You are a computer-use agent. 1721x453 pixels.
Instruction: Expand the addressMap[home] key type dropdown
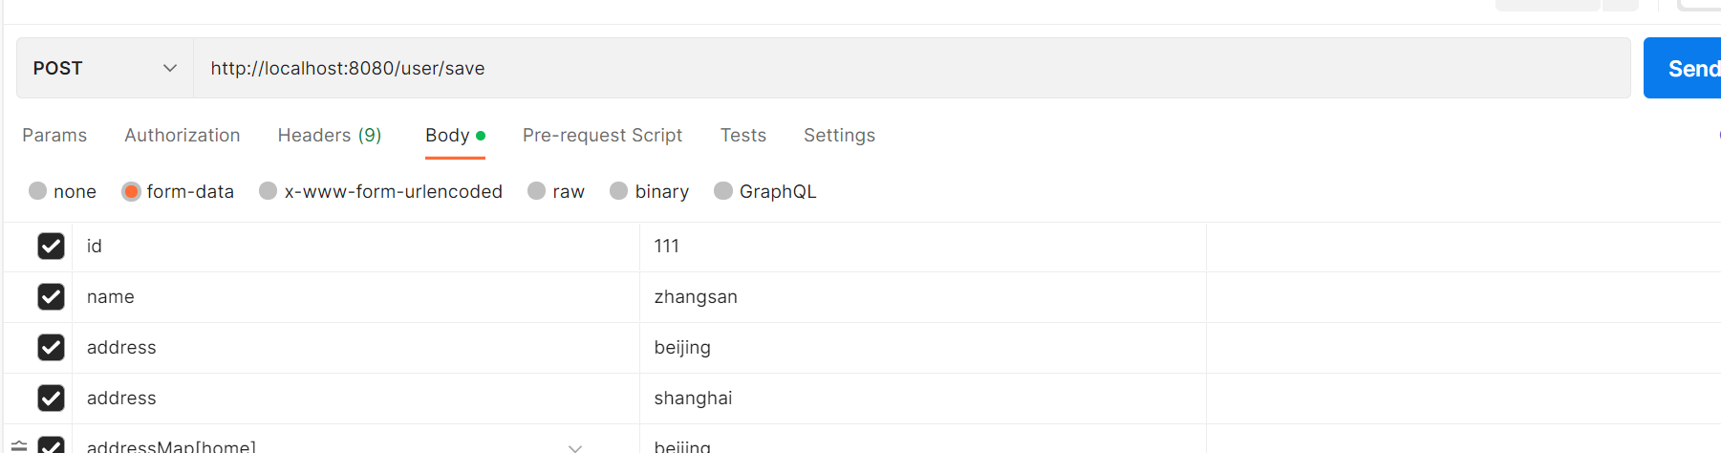(x=575, y=447)
